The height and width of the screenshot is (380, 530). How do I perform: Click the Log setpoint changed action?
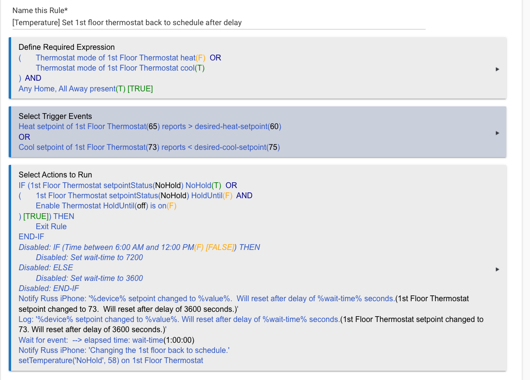click(251, 324)
